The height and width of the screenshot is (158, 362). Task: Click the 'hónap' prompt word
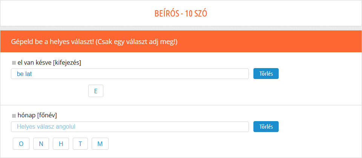[x=27, y=115]
